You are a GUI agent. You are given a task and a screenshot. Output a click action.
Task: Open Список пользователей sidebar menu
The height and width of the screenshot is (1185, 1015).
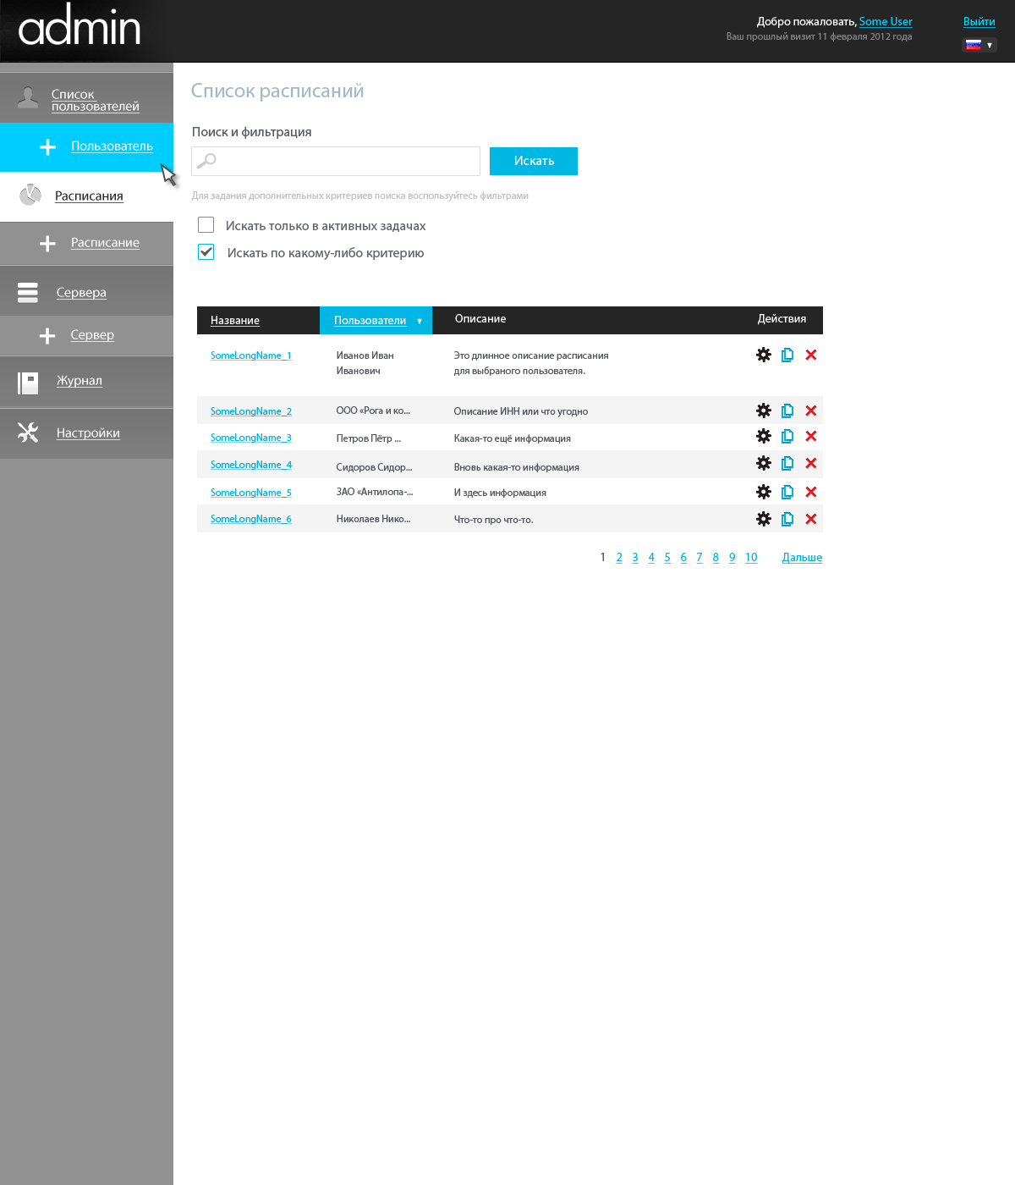[x=95, y=100]
